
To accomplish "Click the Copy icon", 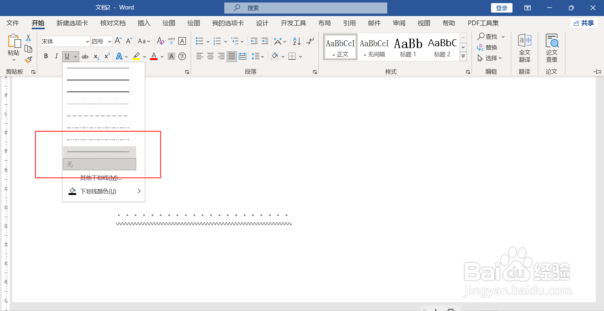I will coord(28,49).
